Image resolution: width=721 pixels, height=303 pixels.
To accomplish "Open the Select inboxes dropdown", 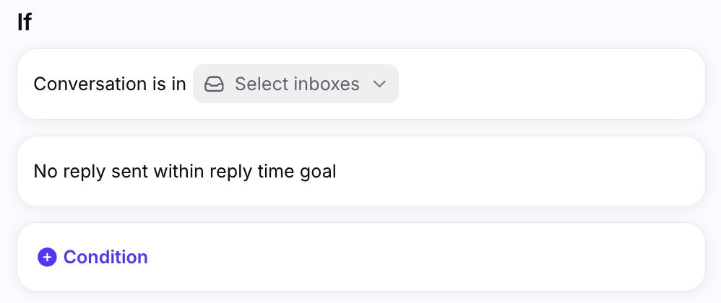I will tap(295, 84).
